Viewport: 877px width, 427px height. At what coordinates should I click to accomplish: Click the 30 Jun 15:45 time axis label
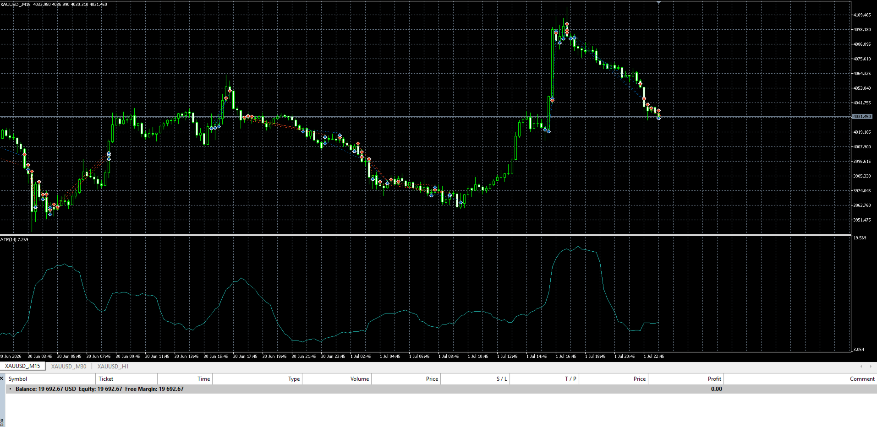[x=216, y=357]
